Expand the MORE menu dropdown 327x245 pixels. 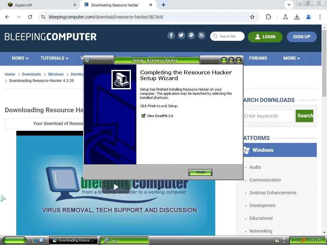(x=292, y=58)
